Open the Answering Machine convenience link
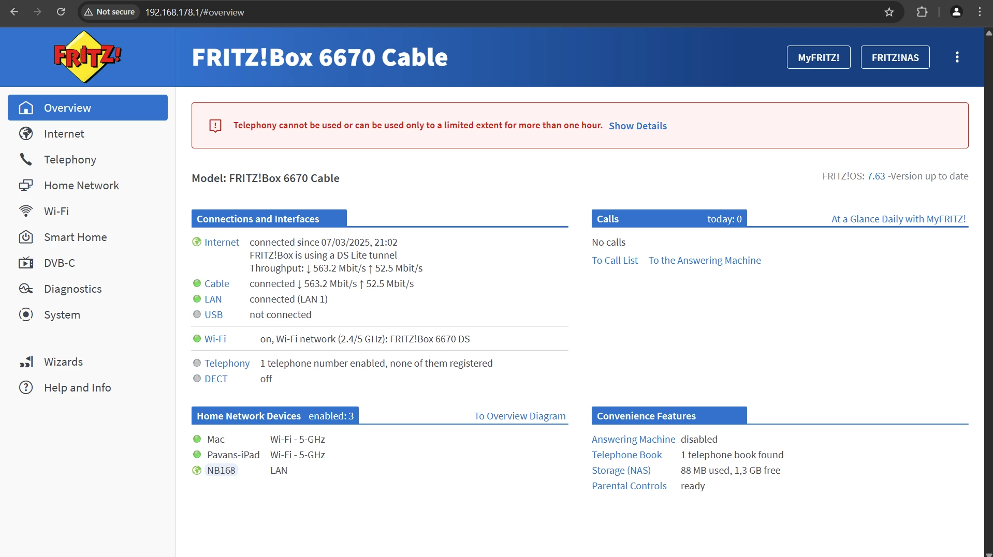 point(633,439)
